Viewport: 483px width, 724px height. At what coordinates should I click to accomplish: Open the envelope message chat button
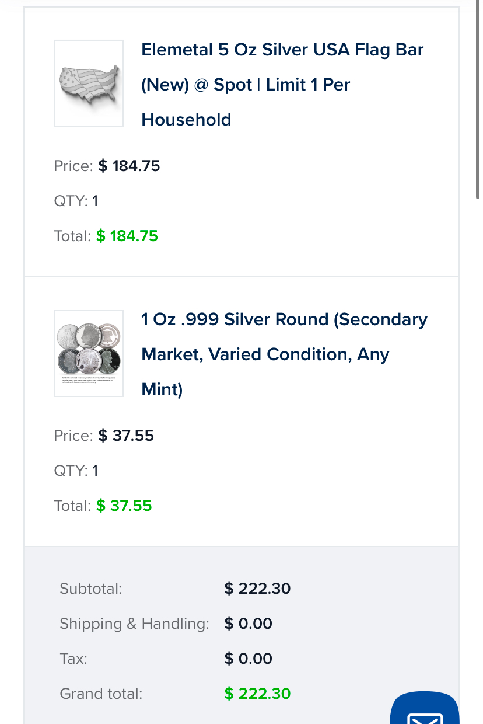424,708
